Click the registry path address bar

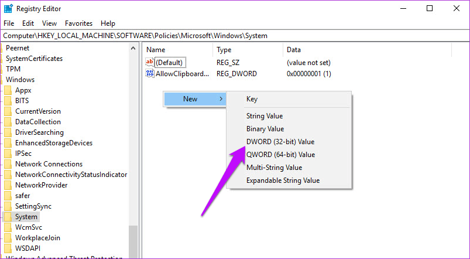pyautogui.click(x=234, y=36)
